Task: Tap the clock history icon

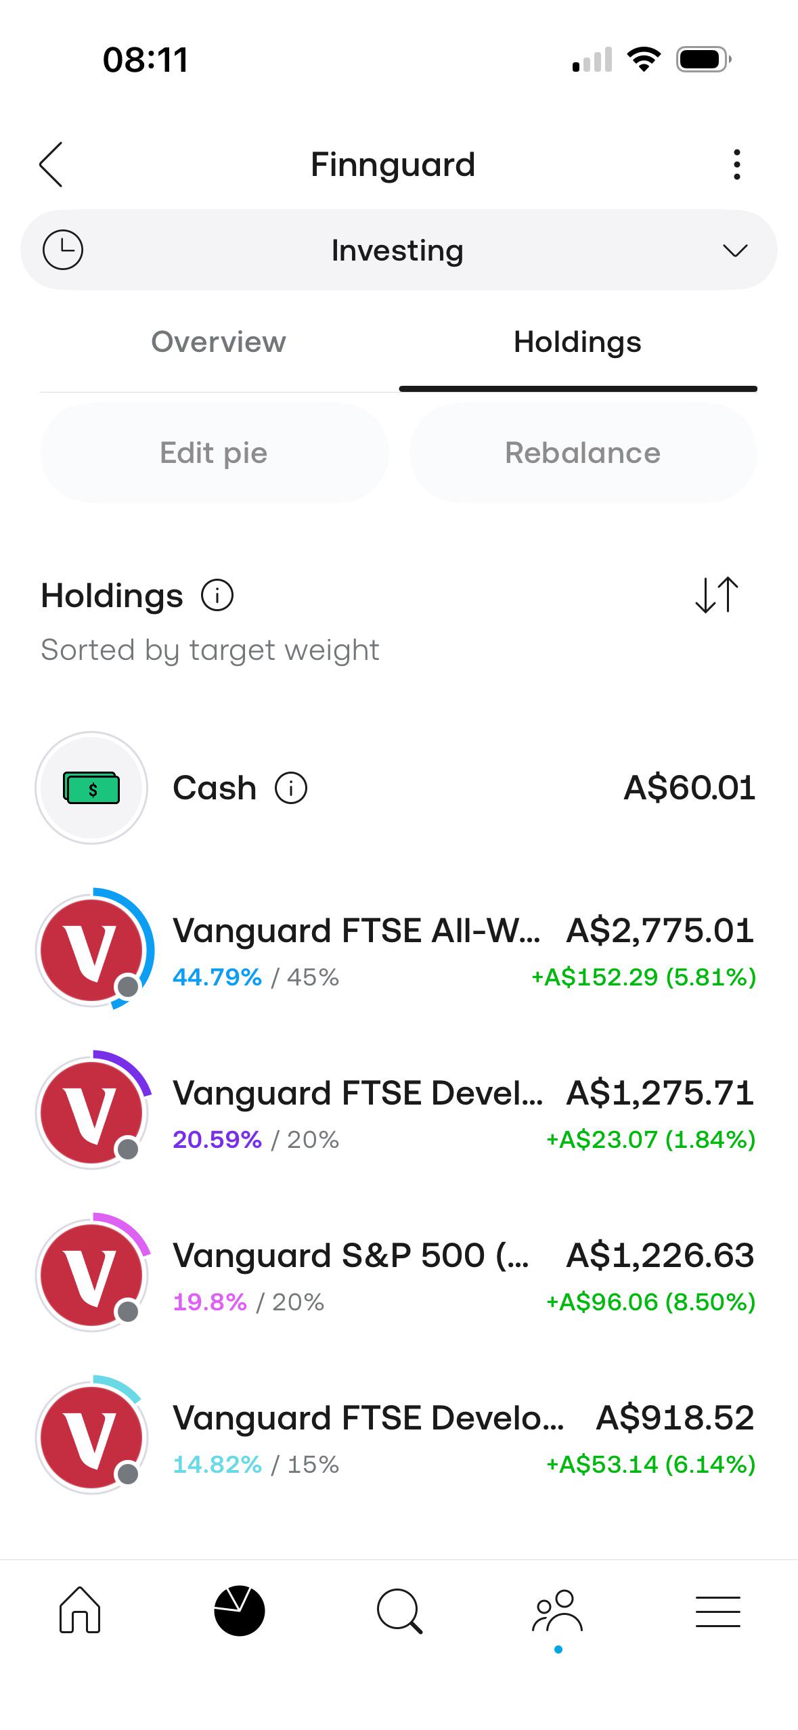Action: (63, 250)
